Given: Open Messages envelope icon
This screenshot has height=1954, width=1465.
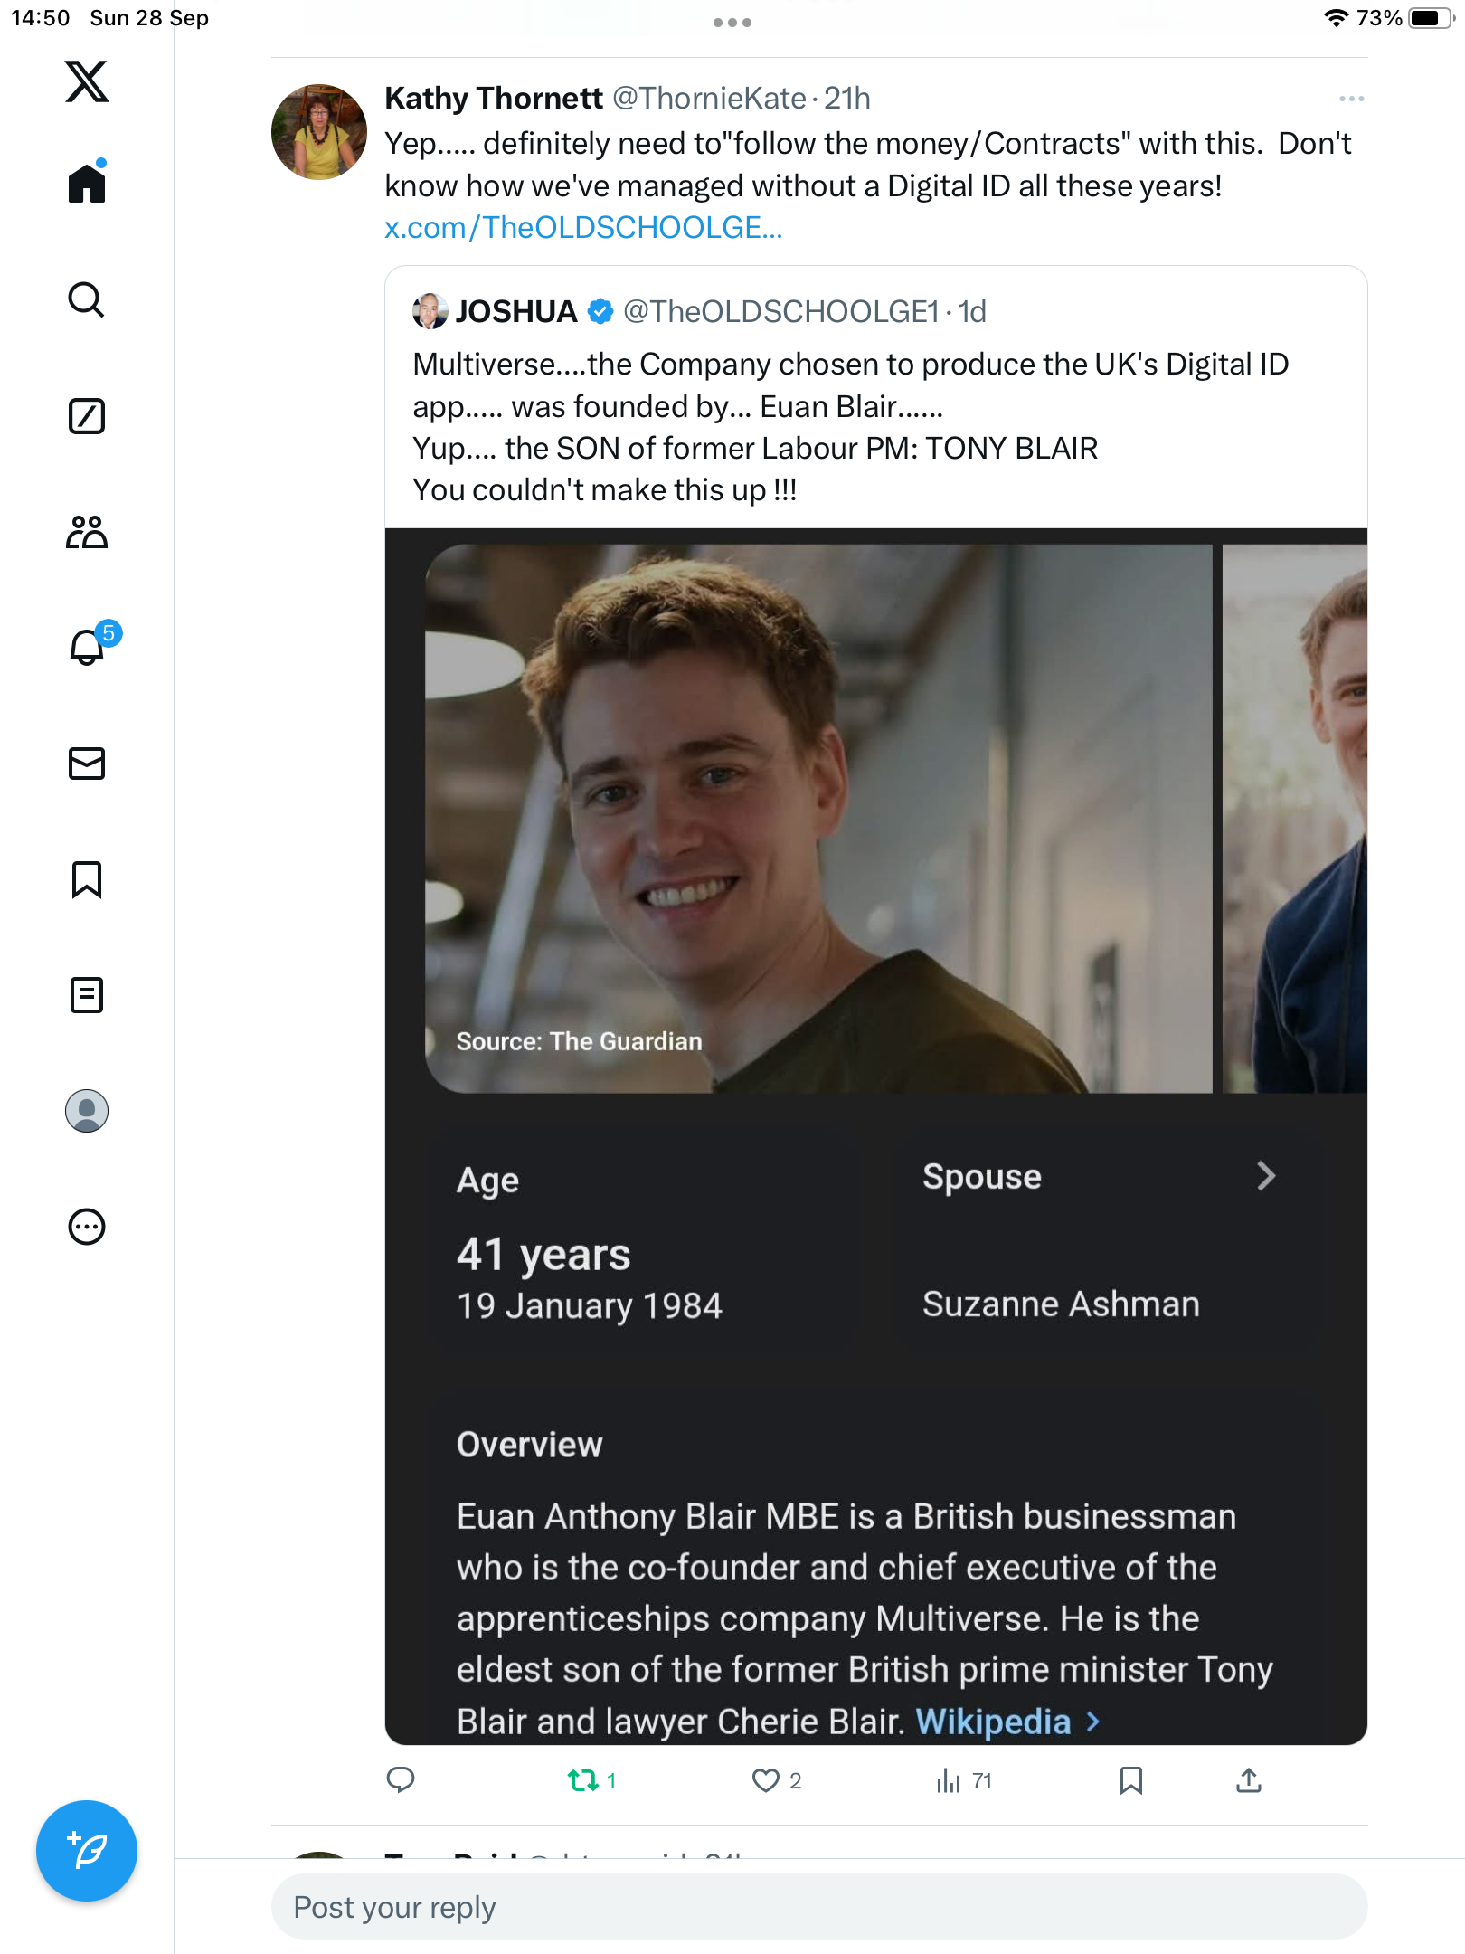Looking at the screenshot, I should tap(87, 764).
